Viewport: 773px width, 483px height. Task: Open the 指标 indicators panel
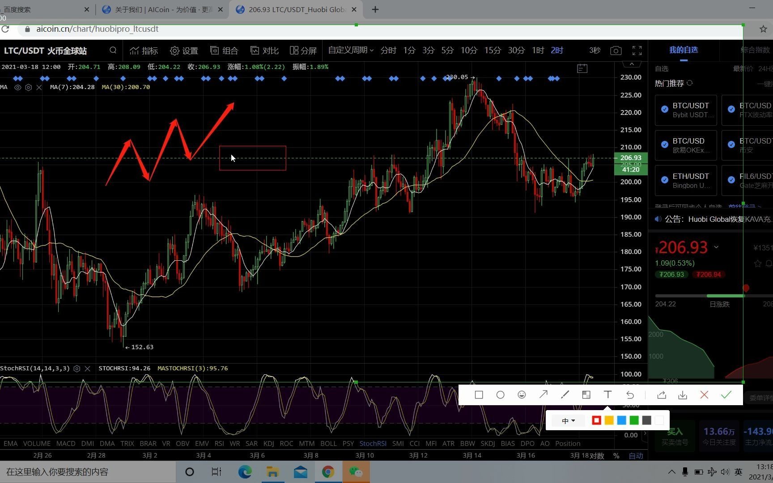(143, 51)
